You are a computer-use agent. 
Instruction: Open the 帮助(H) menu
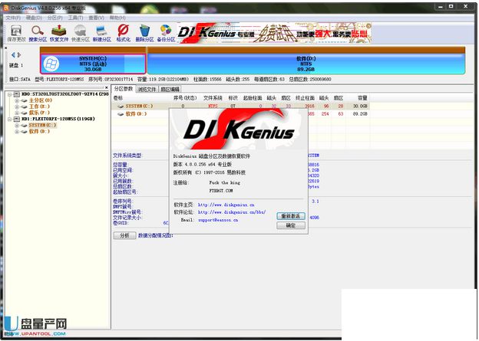[117, 18]
